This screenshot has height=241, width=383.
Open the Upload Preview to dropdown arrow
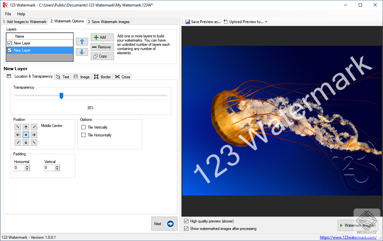(266, 22)
